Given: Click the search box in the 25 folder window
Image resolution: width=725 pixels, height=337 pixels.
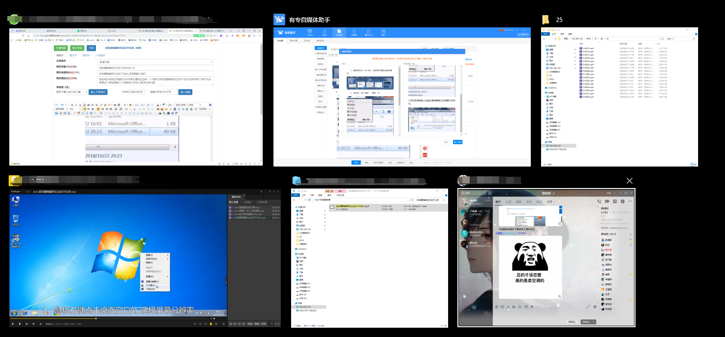Looking at the screenshot, I should 680,39.
